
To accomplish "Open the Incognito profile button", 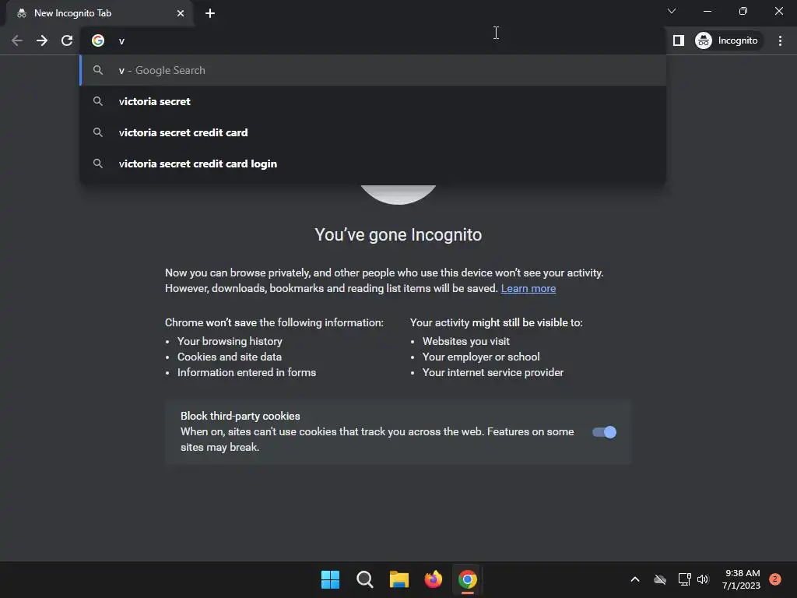I will pyautogui.click(x=729, y=40).
